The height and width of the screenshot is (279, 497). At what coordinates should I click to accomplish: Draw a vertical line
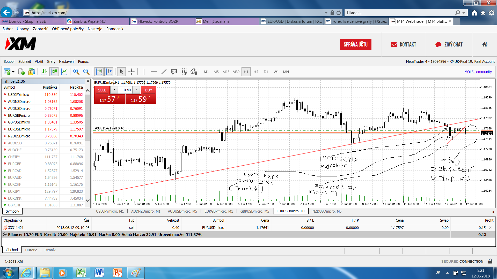[x=144, y=72]
